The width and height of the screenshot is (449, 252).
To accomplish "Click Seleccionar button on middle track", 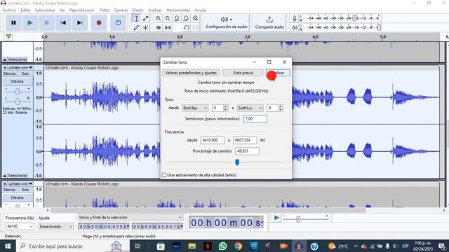I will [15, 176].
